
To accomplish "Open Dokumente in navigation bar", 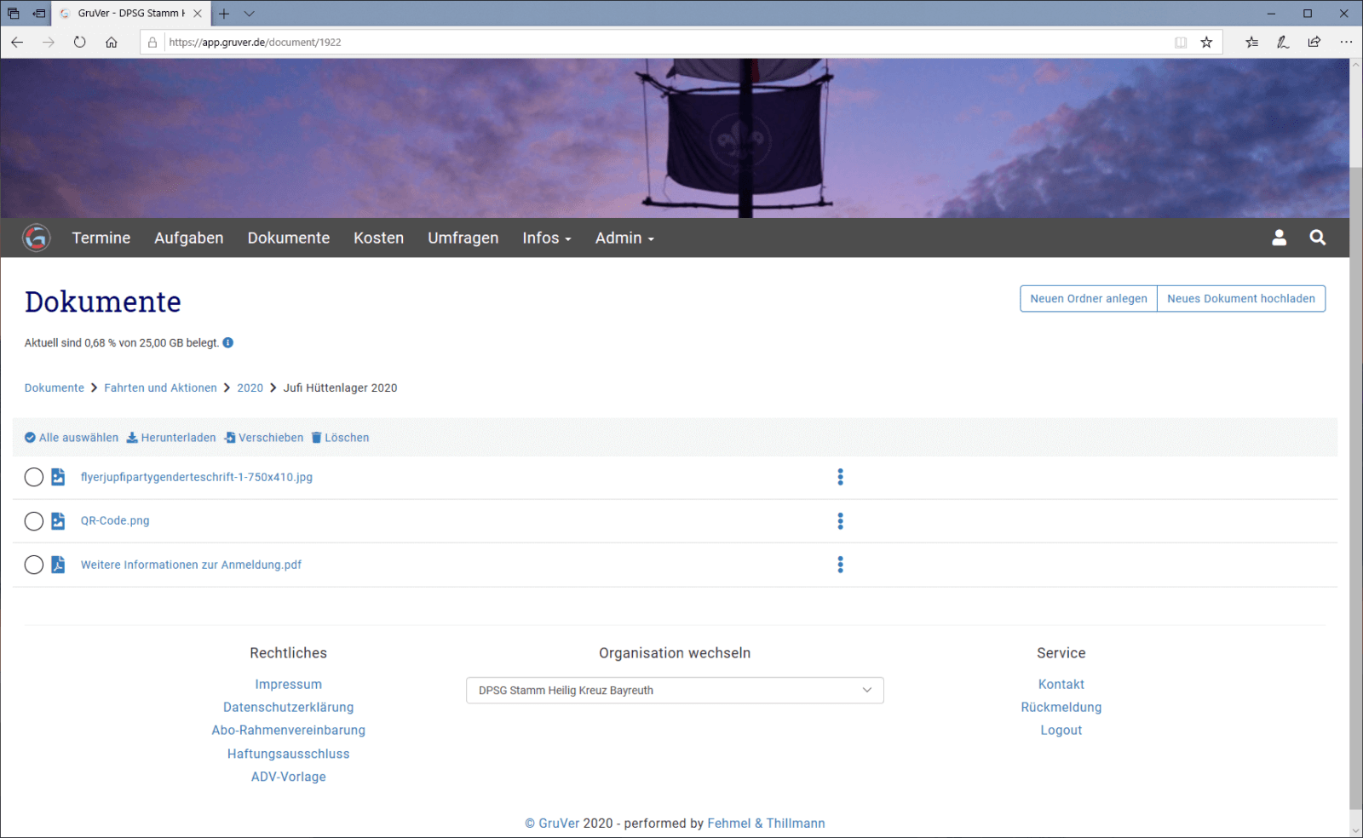I will click(289, 238).
